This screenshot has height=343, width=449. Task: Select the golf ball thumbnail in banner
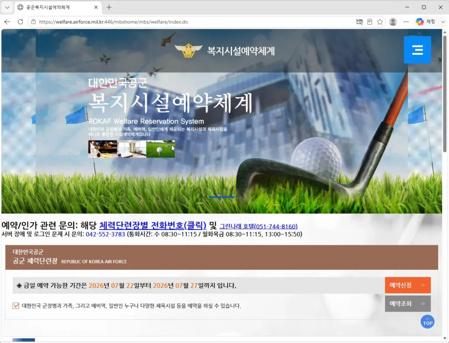[160, 149]
